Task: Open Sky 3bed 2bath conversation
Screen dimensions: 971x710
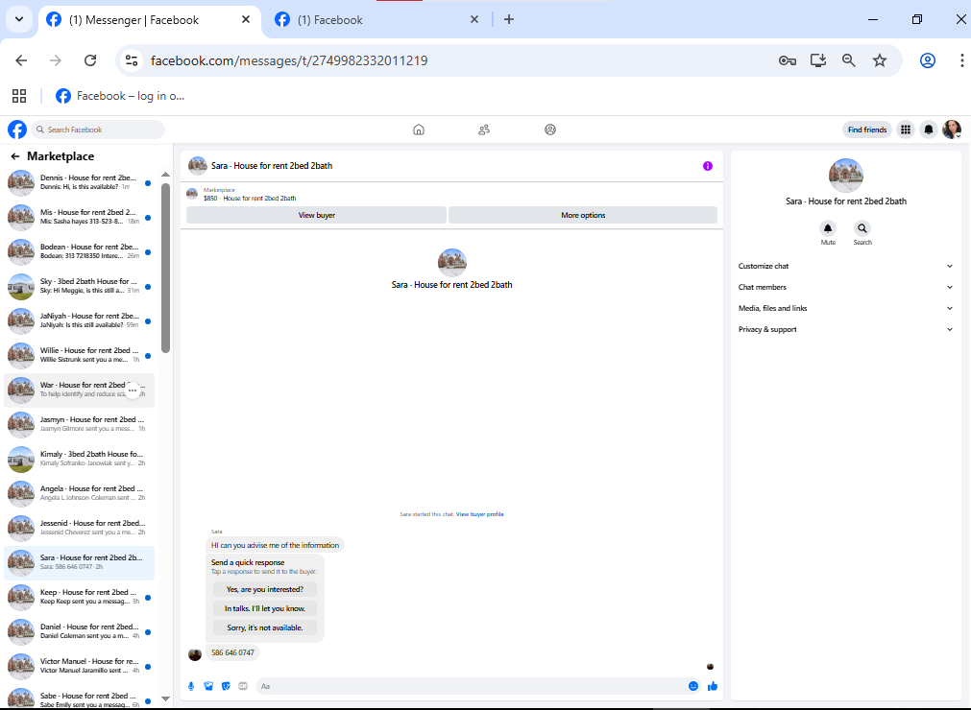Action: 80,286
